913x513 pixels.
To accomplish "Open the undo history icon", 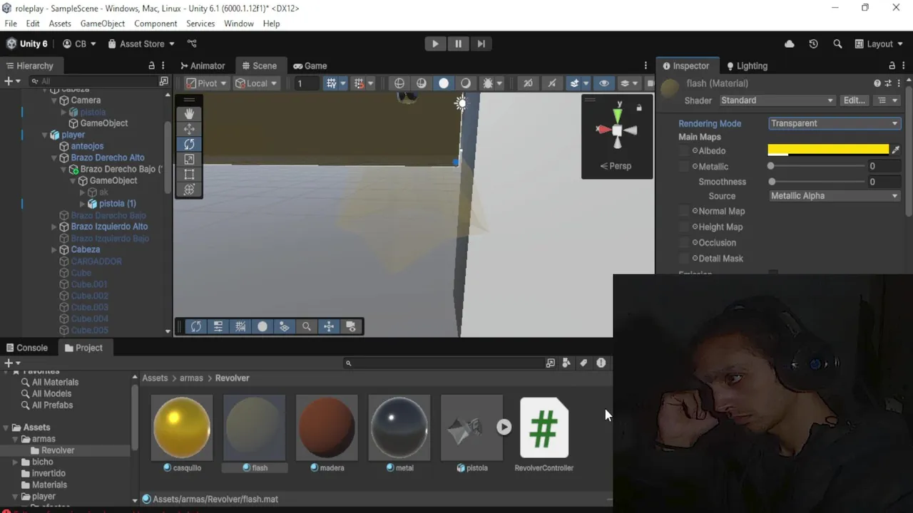I will (x=813, y=43).
